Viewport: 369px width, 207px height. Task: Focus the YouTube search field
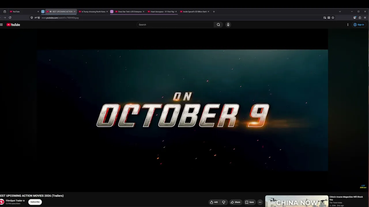[175, 25]
